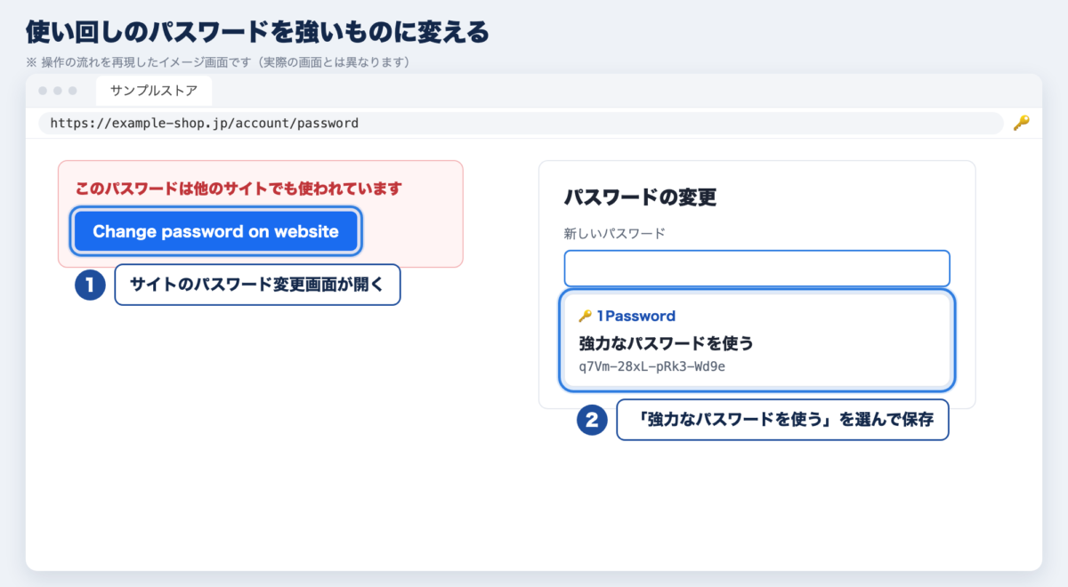The width and height of the screenshot is (1068, 587).
Task: Click the address bar URL field
Action: [x=521, y=123]
